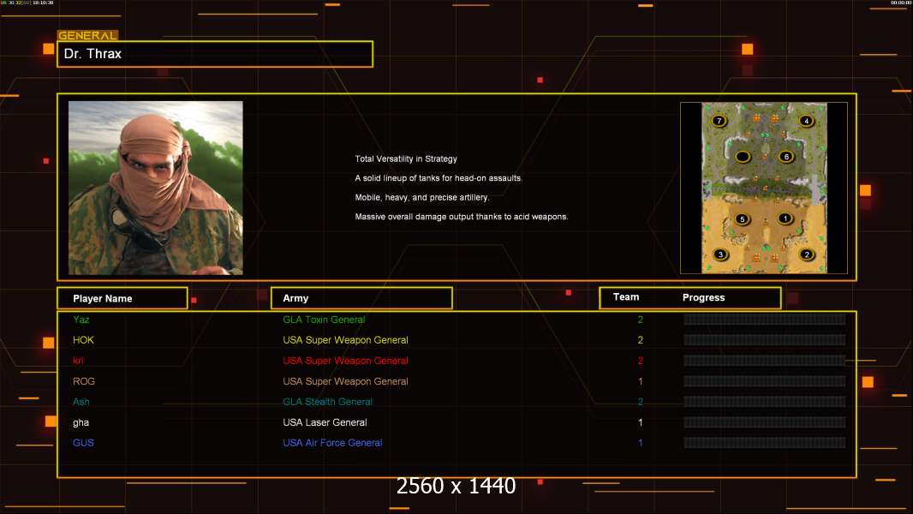Viewport: 913px width, 514px height.
Task: Select player name gha
Action: coord(81,422)
